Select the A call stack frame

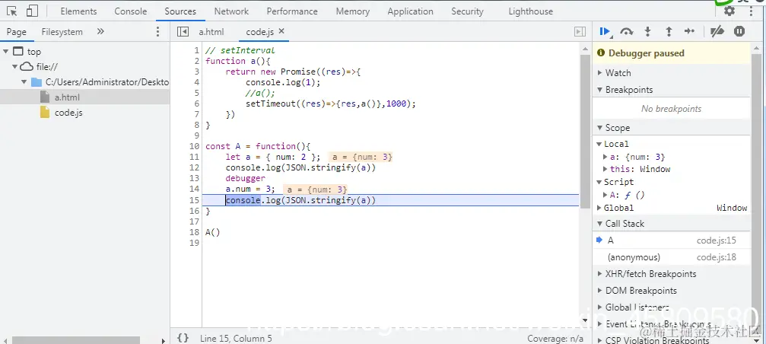[671, 240]
